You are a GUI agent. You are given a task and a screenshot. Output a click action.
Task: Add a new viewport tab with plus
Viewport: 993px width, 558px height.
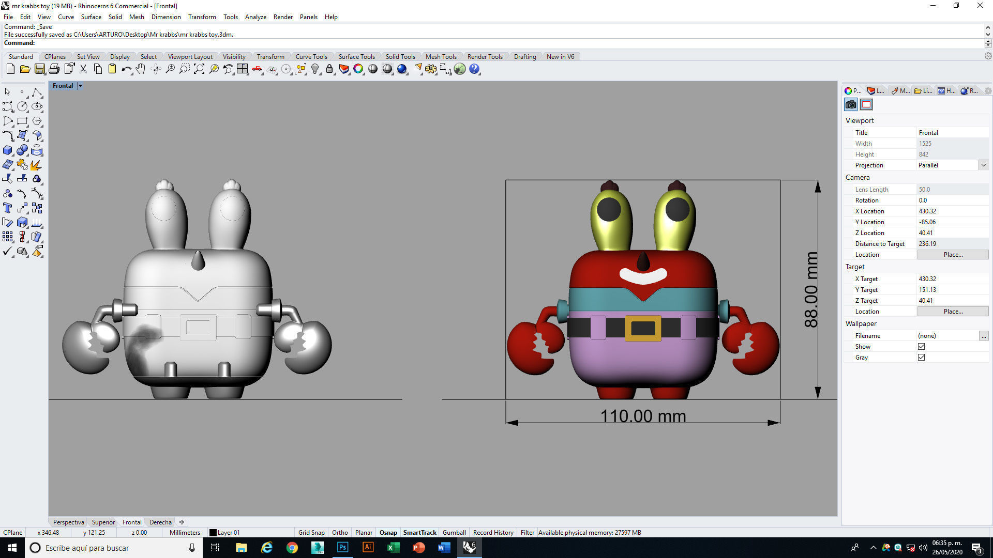[x=182, y=522]
